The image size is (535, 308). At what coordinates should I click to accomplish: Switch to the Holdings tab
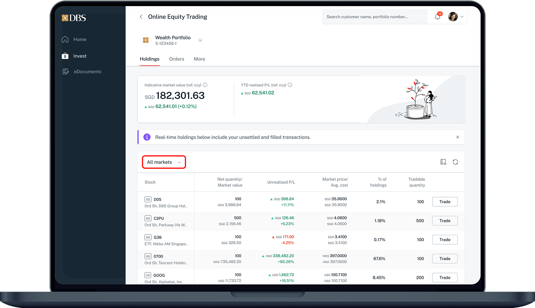coord(150,59)
